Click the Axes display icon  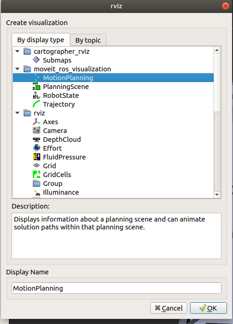[37, 122]
